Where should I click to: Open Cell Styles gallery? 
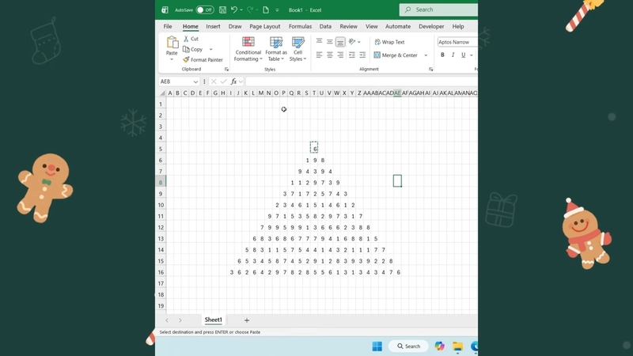click(x=298, y=49)
